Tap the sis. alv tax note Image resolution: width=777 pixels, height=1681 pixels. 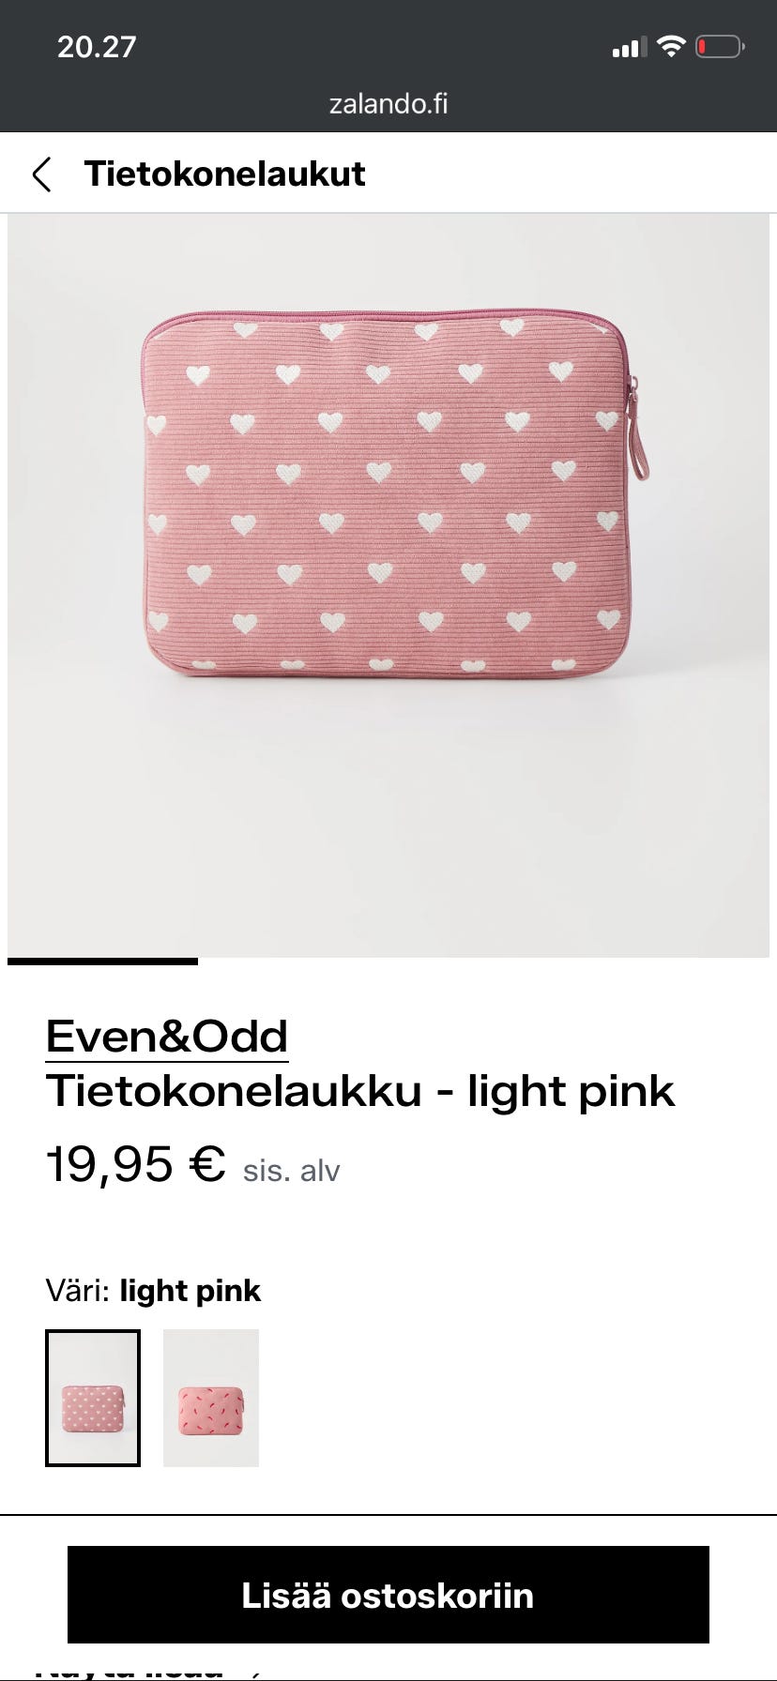click(x=291, y=1171)
